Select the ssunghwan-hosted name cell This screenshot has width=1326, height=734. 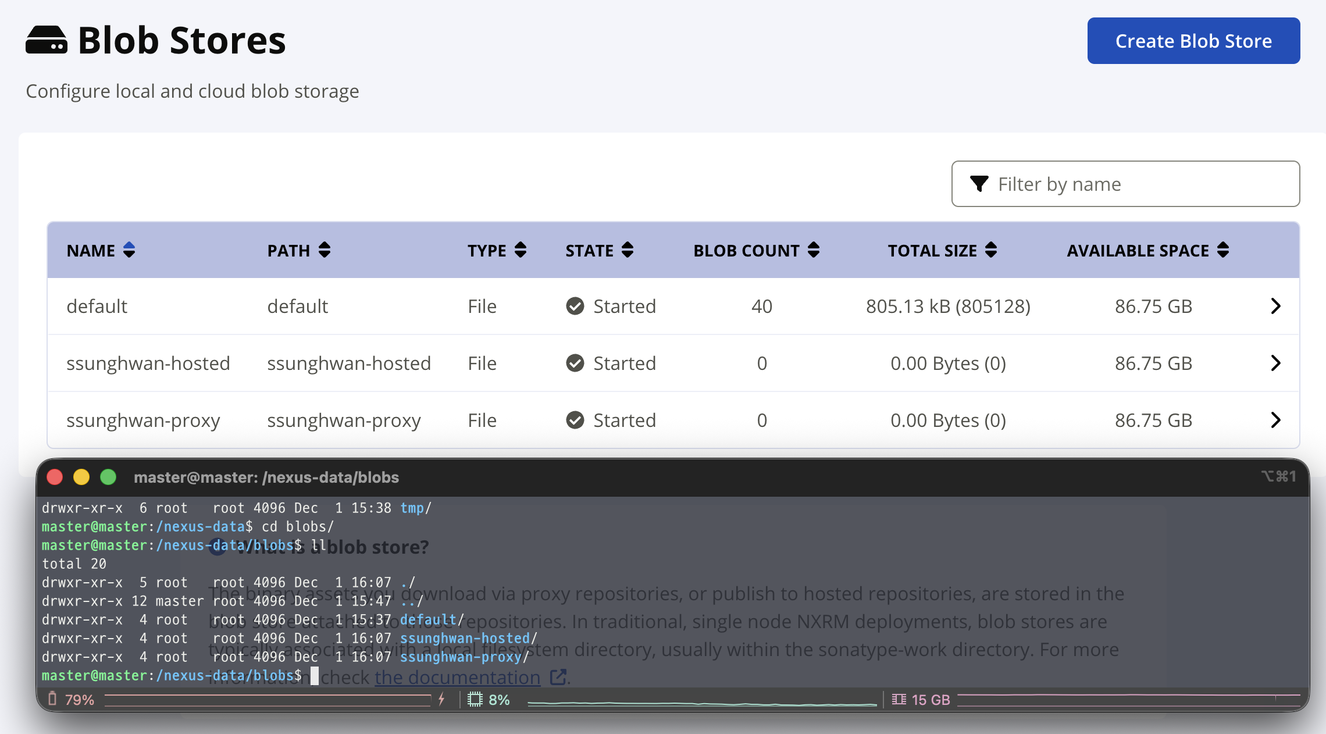click(x=148, y=363)
